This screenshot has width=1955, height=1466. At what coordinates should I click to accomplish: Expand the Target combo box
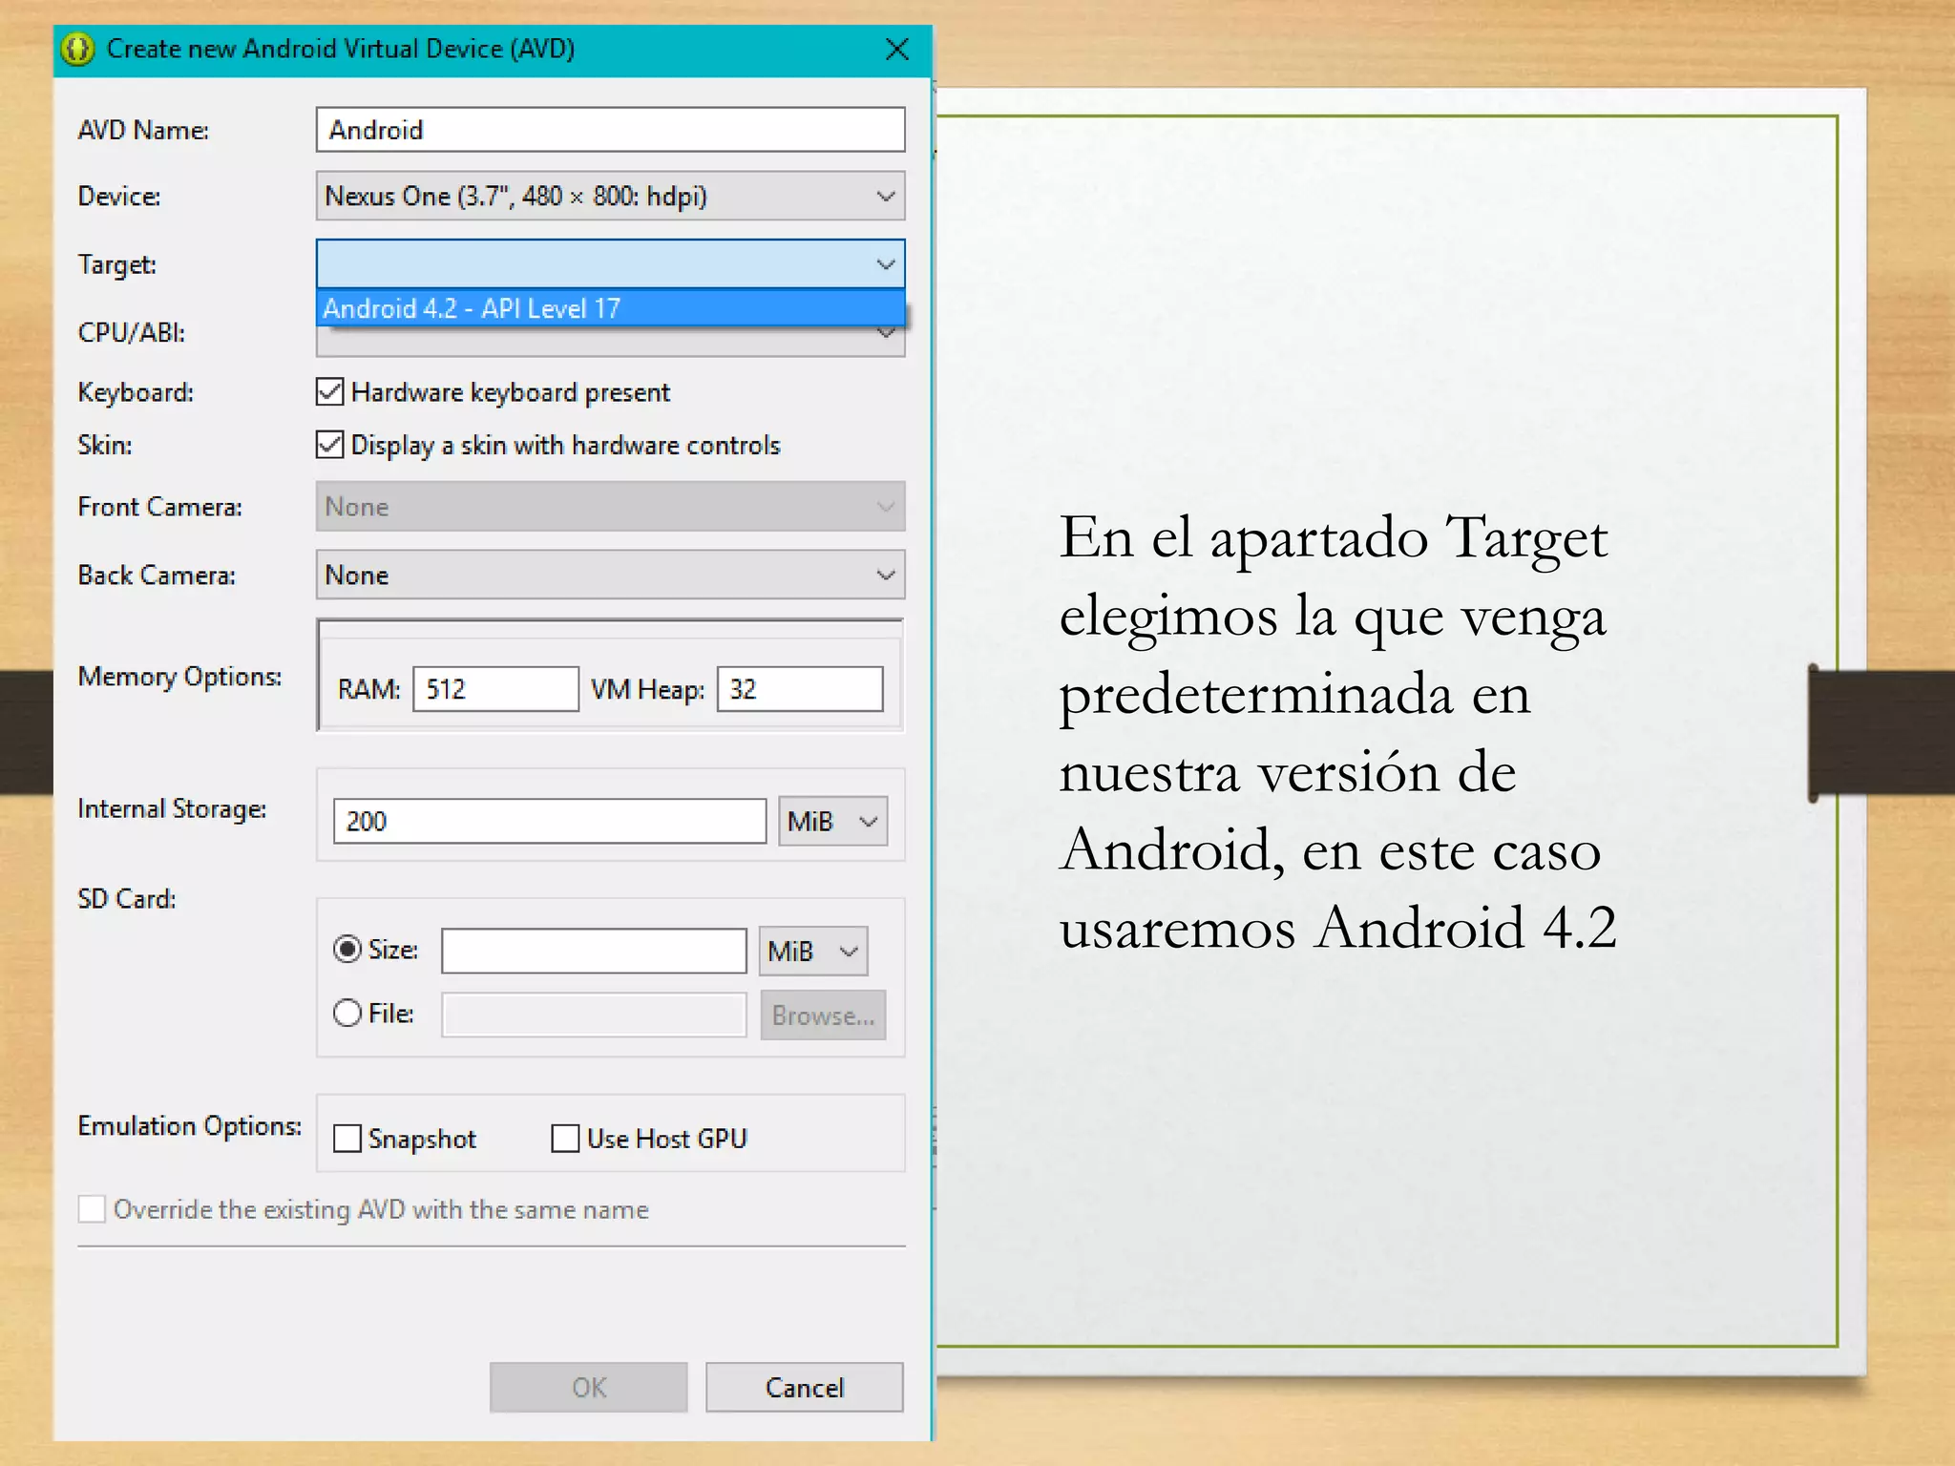tap(610, 264)
